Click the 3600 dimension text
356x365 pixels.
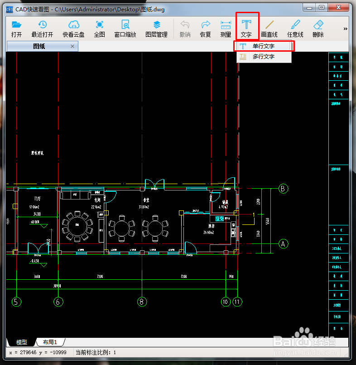(37, 276)
